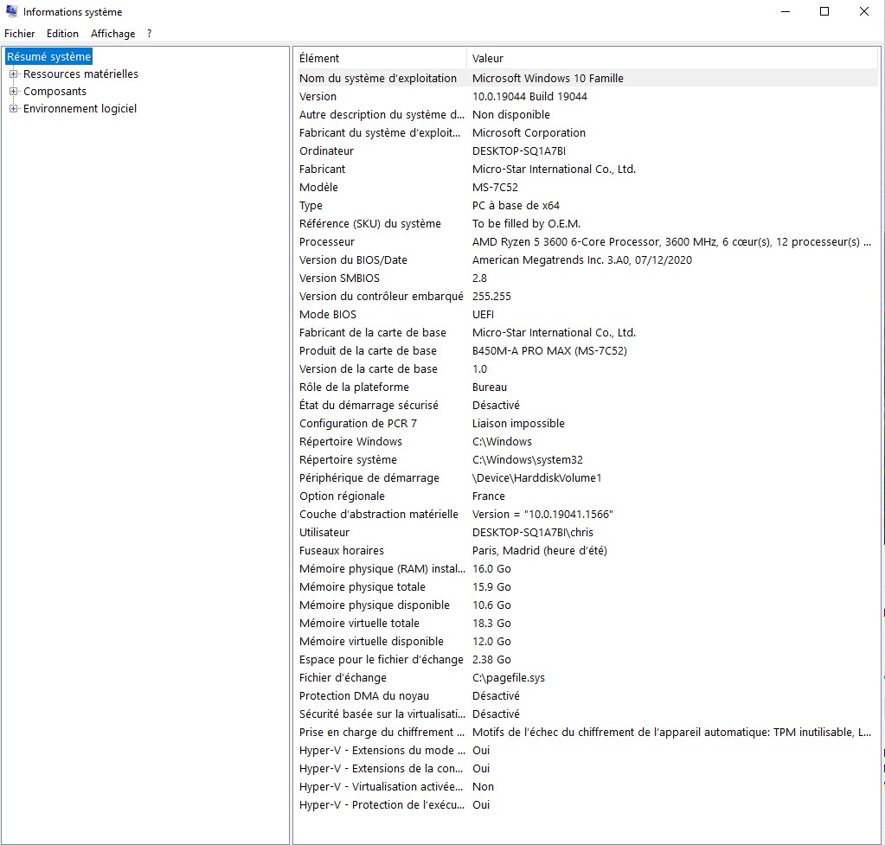Select the Mémoire virtuelle totale row
The width and height of the screenshot is (885, 845).
tap(587, 624)
